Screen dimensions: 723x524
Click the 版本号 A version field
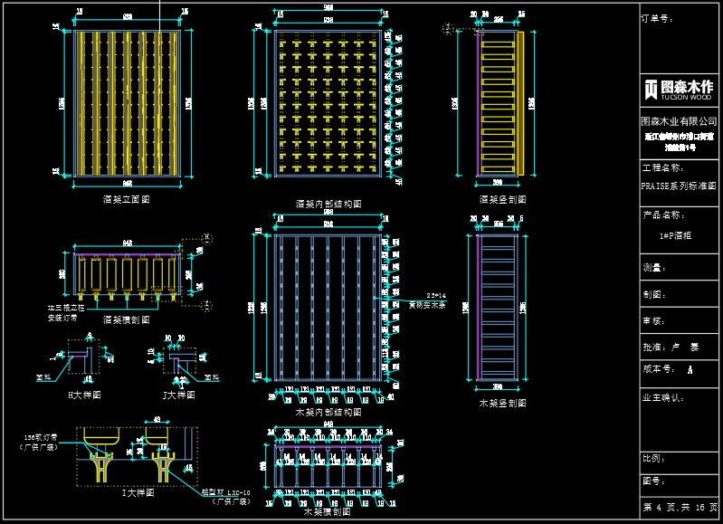[670, 369]
